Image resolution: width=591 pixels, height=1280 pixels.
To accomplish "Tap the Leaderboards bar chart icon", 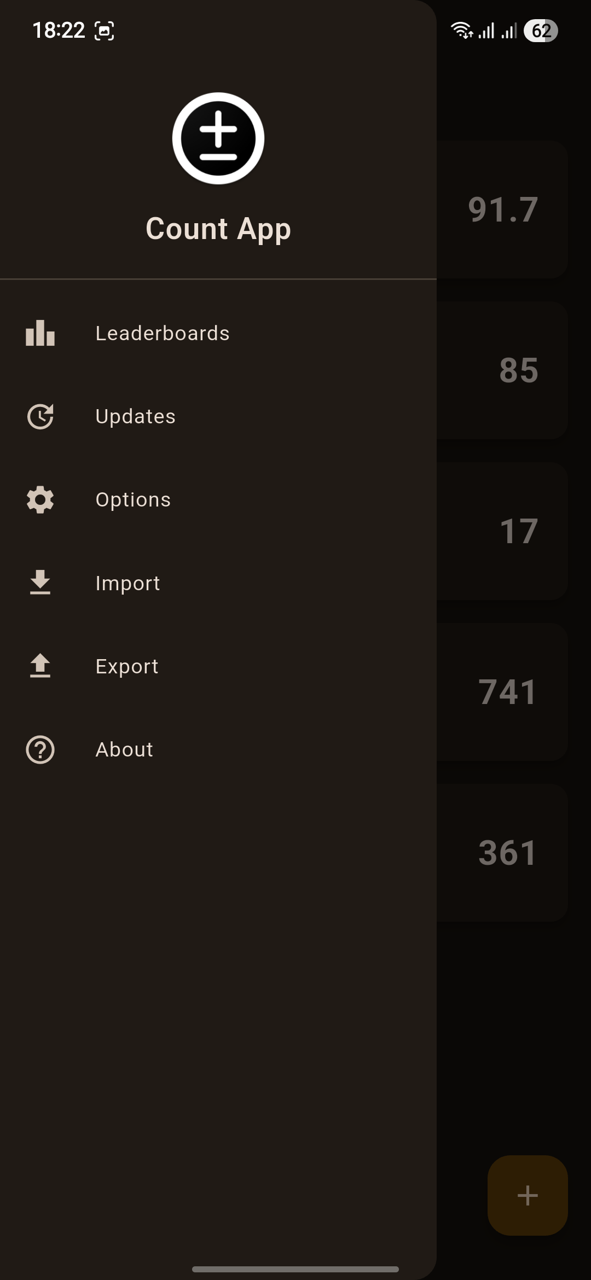I will (40, 333).
